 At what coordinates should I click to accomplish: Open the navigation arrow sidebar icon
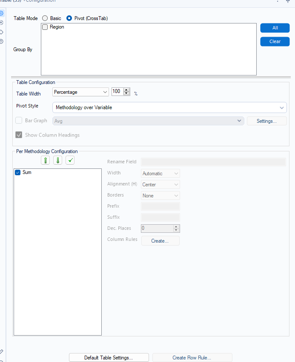tap(1, 23)
